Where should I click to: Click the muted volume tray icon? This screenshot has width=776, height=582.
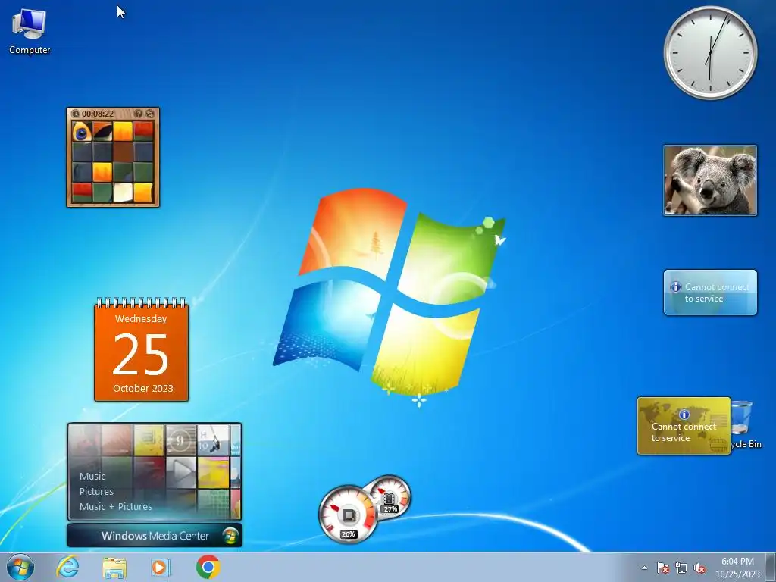699,568
